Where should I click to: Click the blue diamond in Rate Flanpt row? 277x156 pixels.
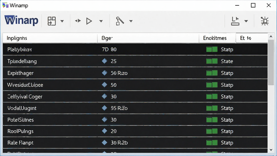point(104,142)
